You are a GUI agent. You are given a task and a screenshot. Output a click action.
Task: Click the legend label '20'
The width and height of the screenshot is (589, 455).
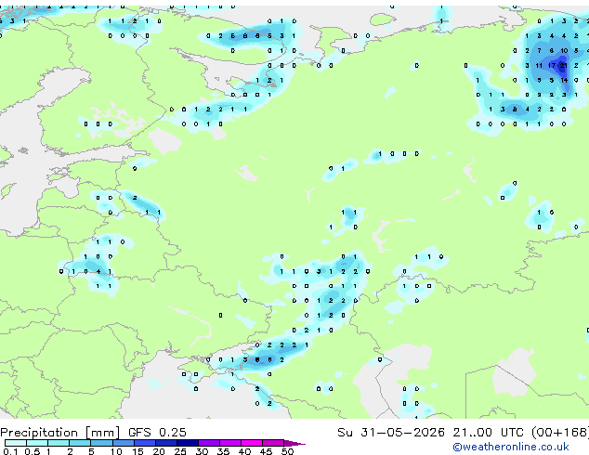point(159,451)
